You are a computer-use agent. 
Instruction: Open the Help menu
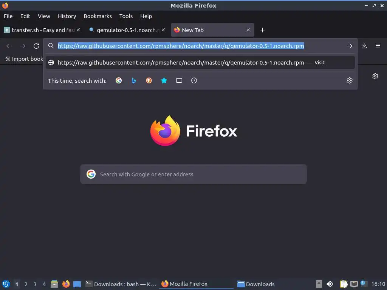[x=146, y=16]
